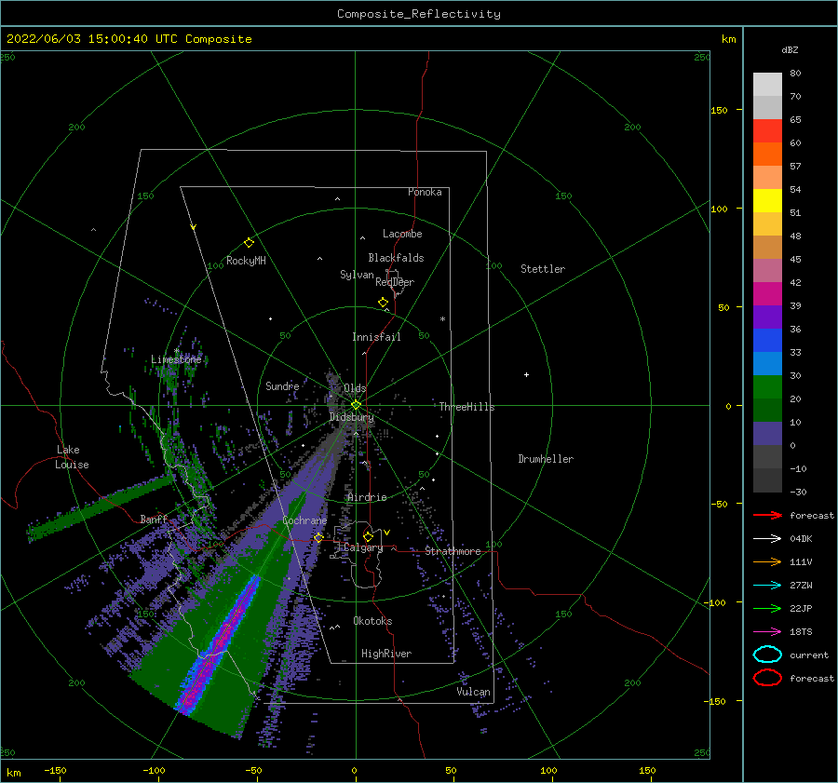Click the yellow radar site marker near Olds
The height and width of the screenshot is (783, 838).
click(356, 405)
